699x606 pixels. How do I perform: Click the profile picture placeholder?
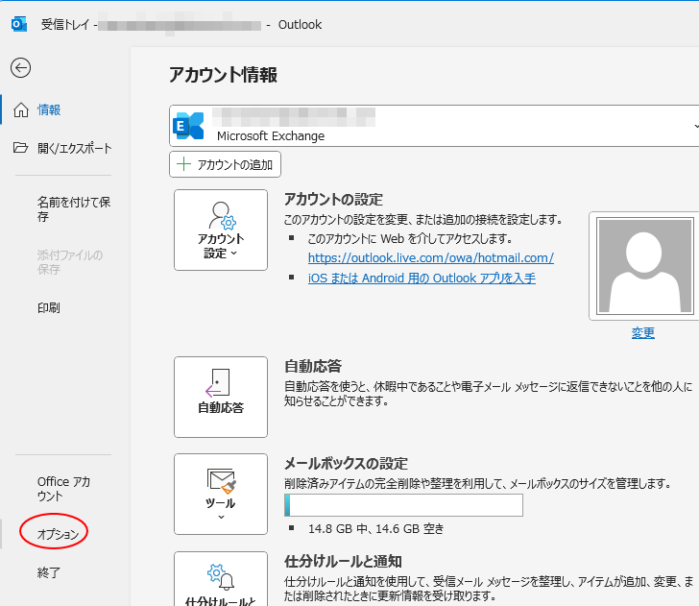point(642,267)
